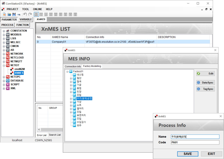This screenshot has height=159, width=224.
Task: Switch to the Connection Info tab
Action: 73,66
